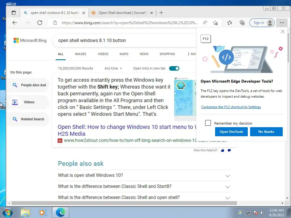Click Microsoft Edge taskbar icon

coord(61,212)
